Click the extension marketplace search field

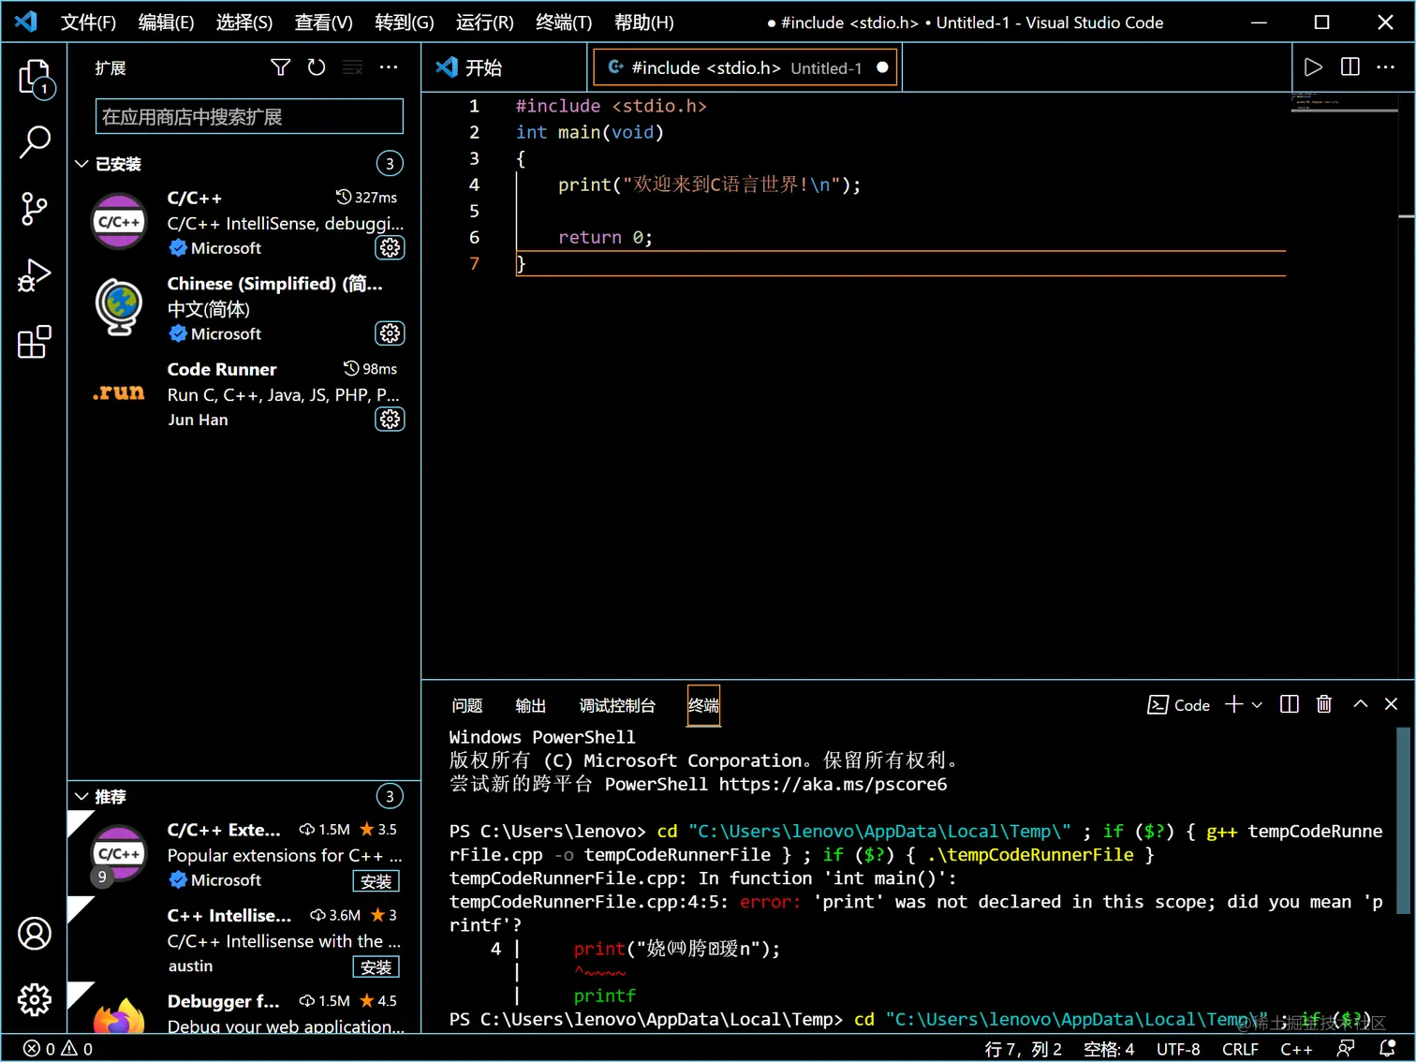click(249, 117)
